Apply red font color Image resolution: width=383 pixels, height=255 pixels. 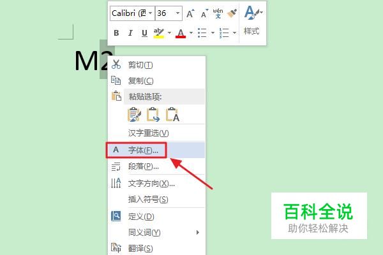[x=181, y=33]
